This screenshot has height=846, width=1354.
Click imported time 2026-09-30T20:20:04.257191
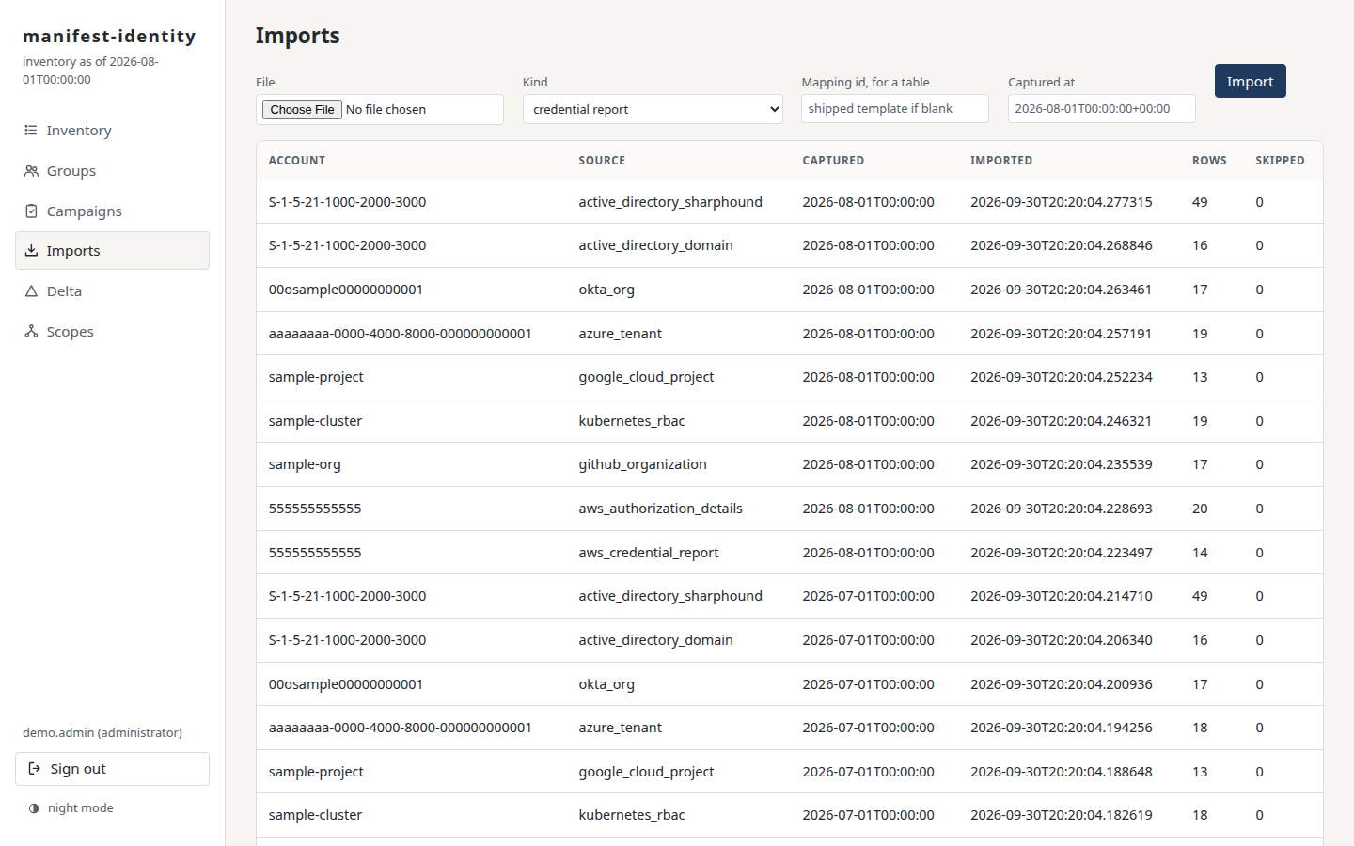click(x=1061, y=334)
